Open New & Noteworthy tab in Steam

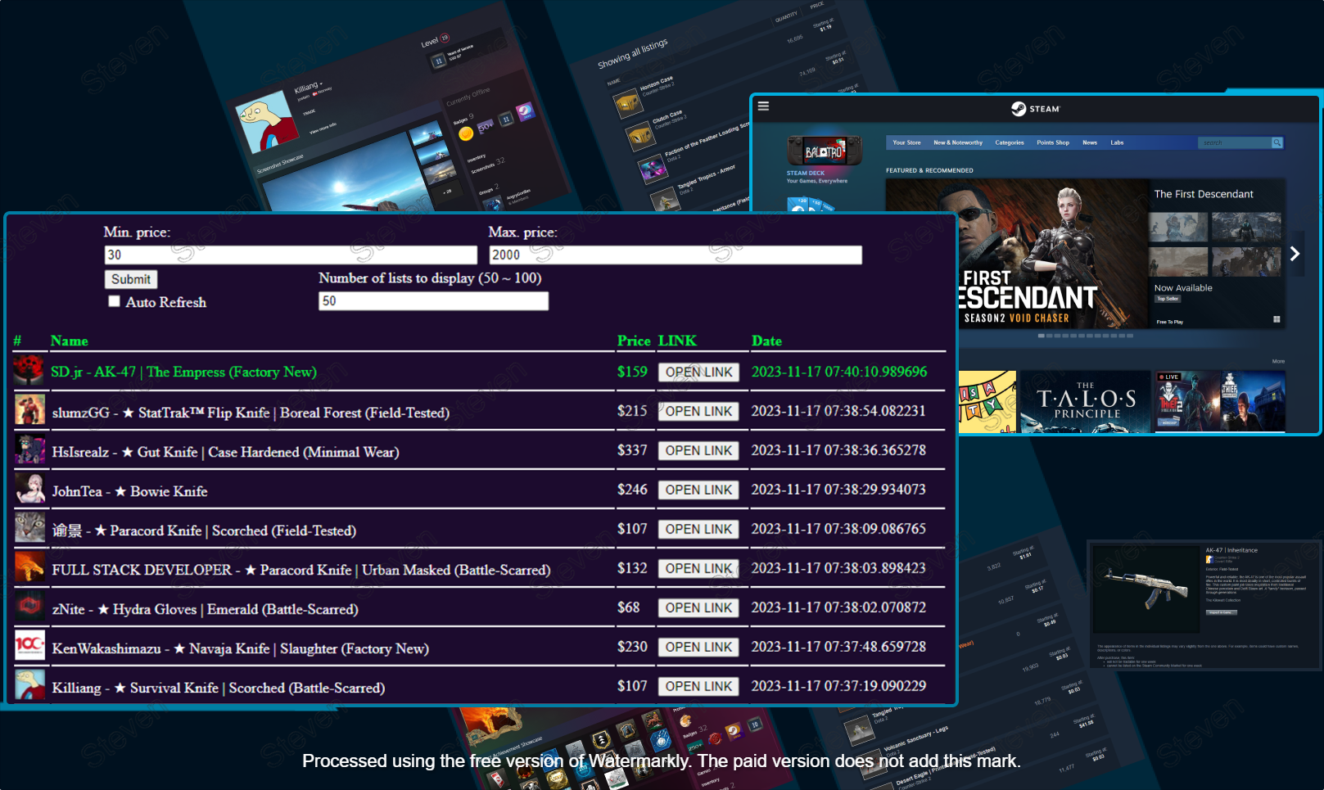(958, 142)
